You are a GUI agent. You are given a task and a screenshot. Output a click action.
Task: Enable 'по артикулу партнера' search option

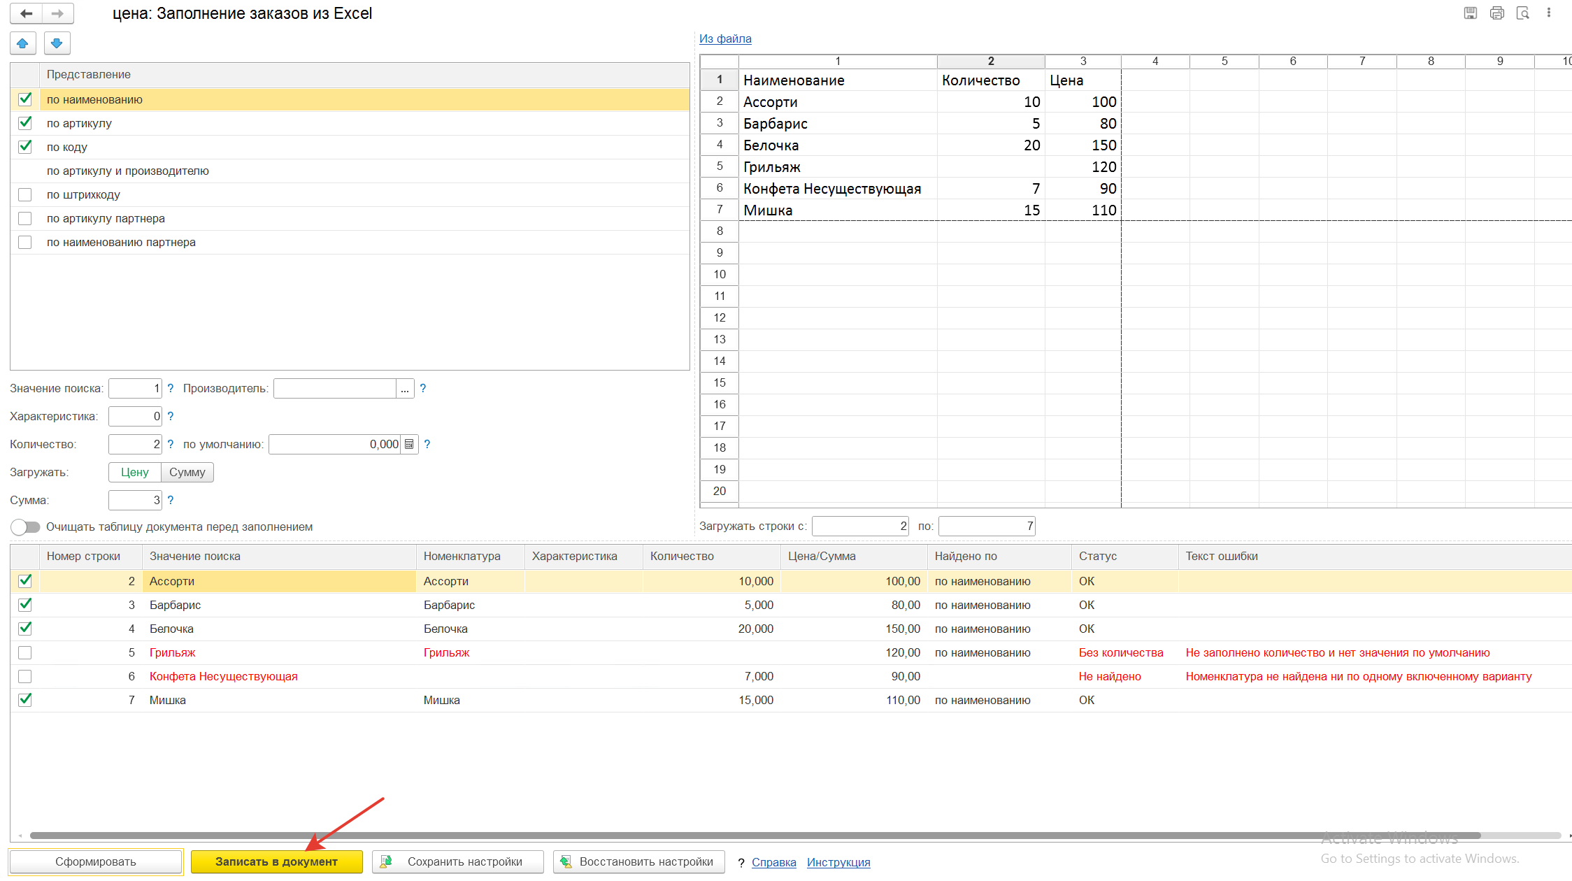click(x=25, y=218)
